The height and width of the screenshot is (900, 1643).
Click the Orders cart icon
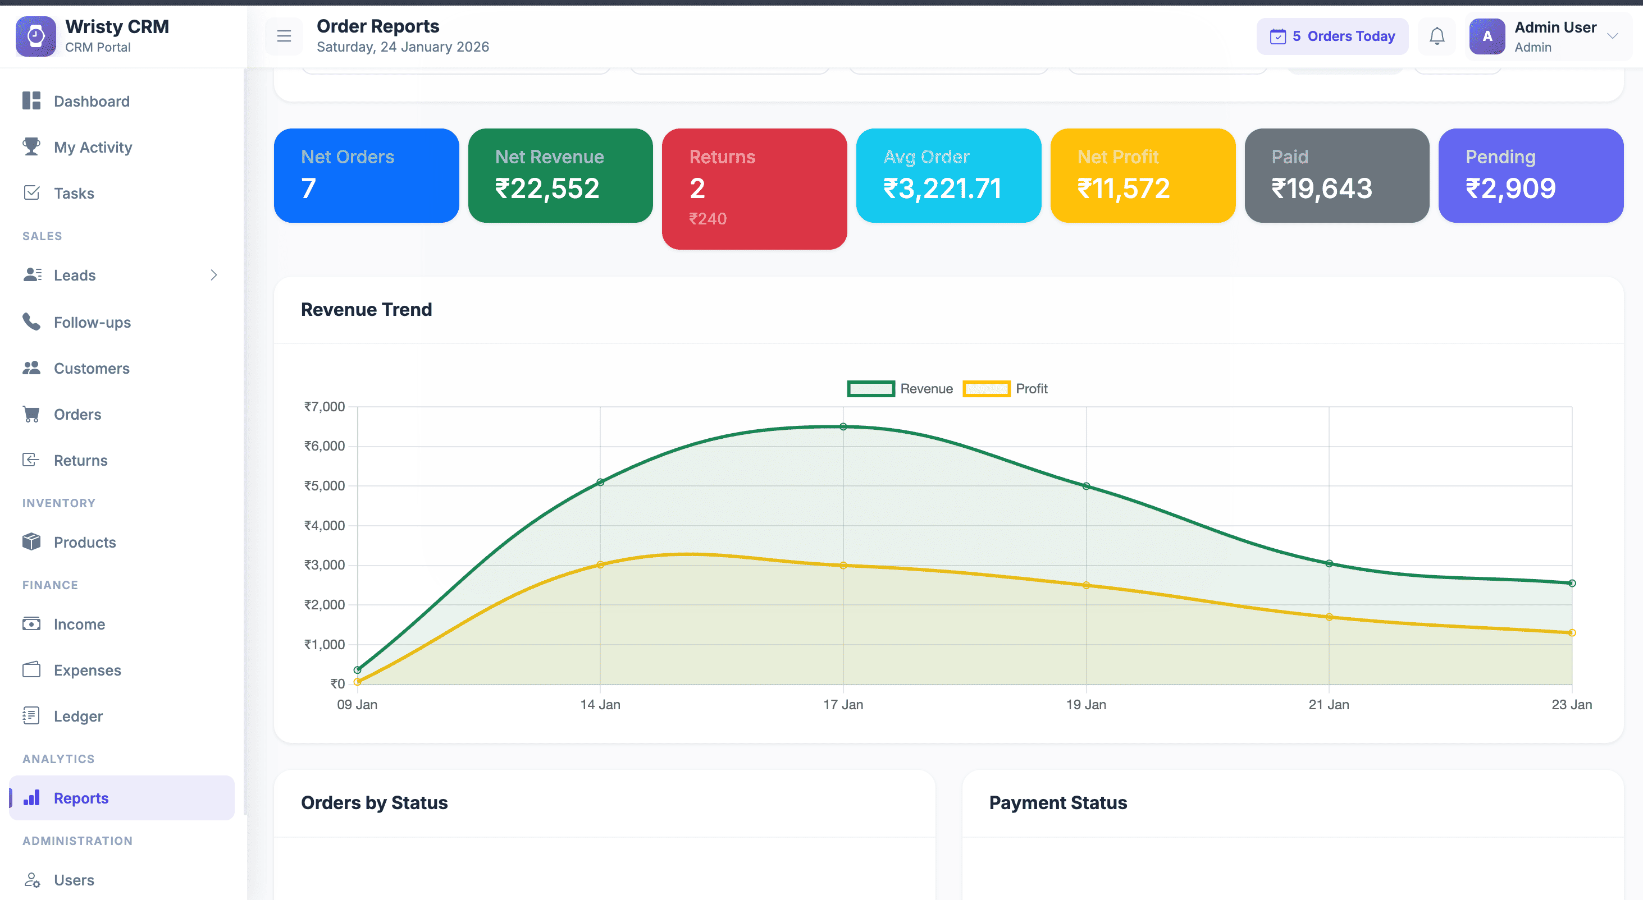31,414
